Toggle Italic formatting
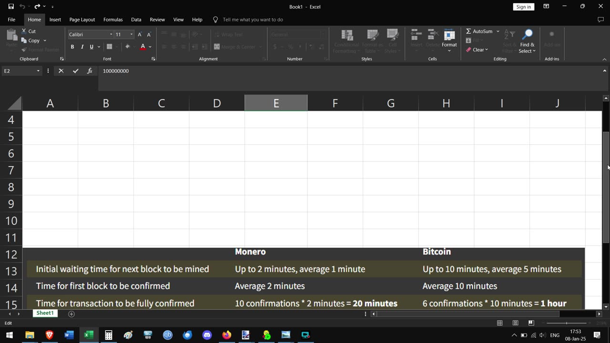Image resolution: width=610 pixels, height=343 pixels. tap(82, 47)
